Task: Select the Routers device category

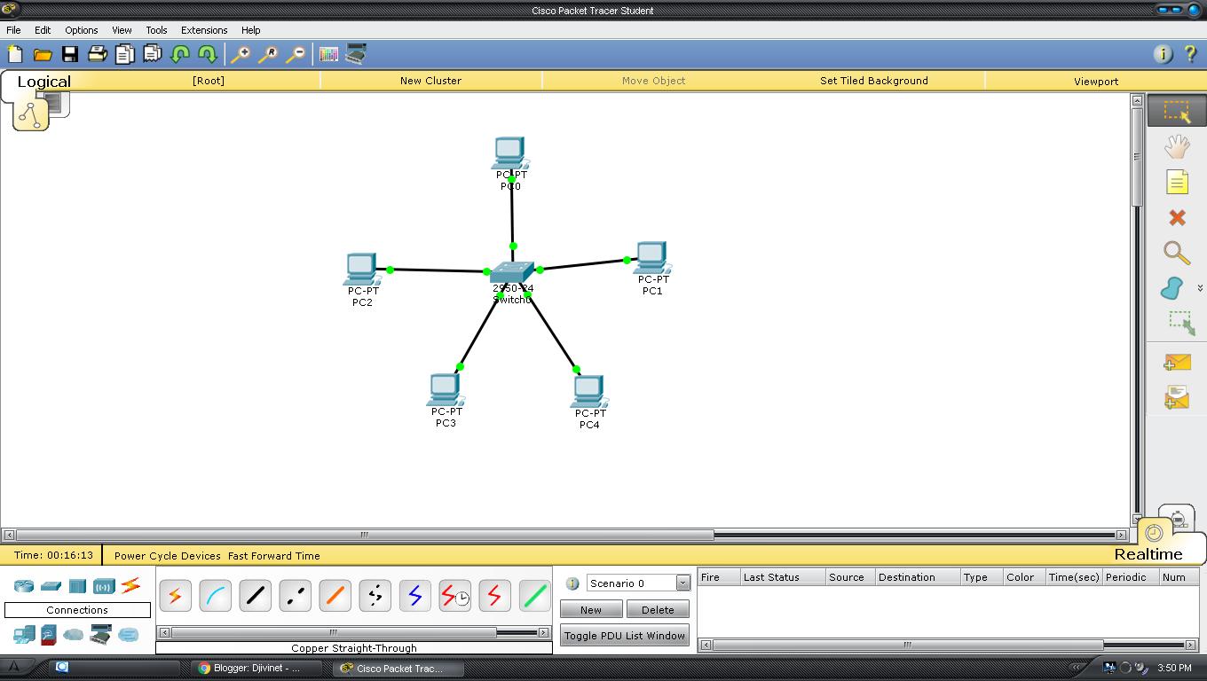Action: click(x=24, y=586)
